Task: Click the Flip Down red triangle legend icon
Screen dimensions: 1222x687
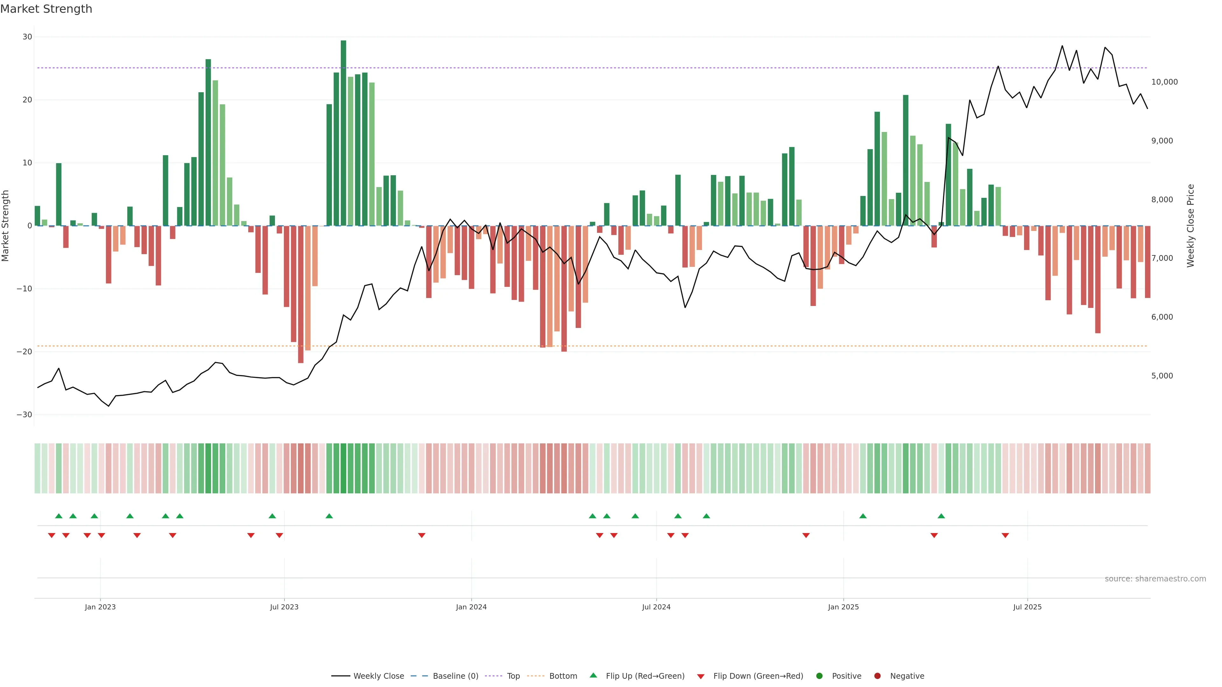Action: tap(701, 676)
